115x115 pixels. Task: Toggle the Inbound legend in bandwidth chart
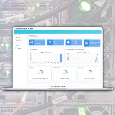click(79, 53)
